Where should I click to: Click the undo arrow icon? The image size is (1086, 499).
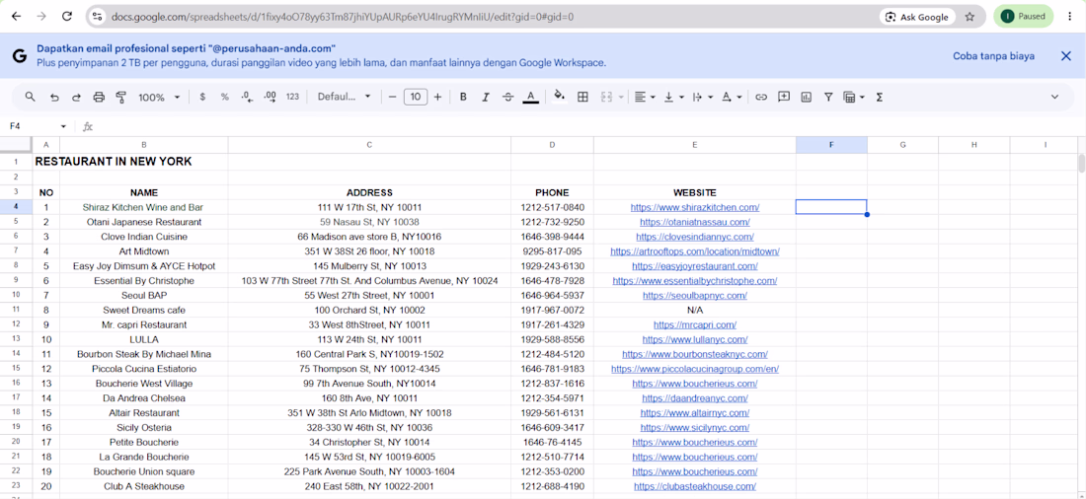[x=54, y=97]
